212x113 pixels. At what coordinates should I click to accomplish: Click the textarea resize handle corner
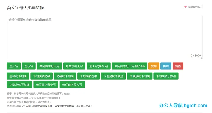201,58
